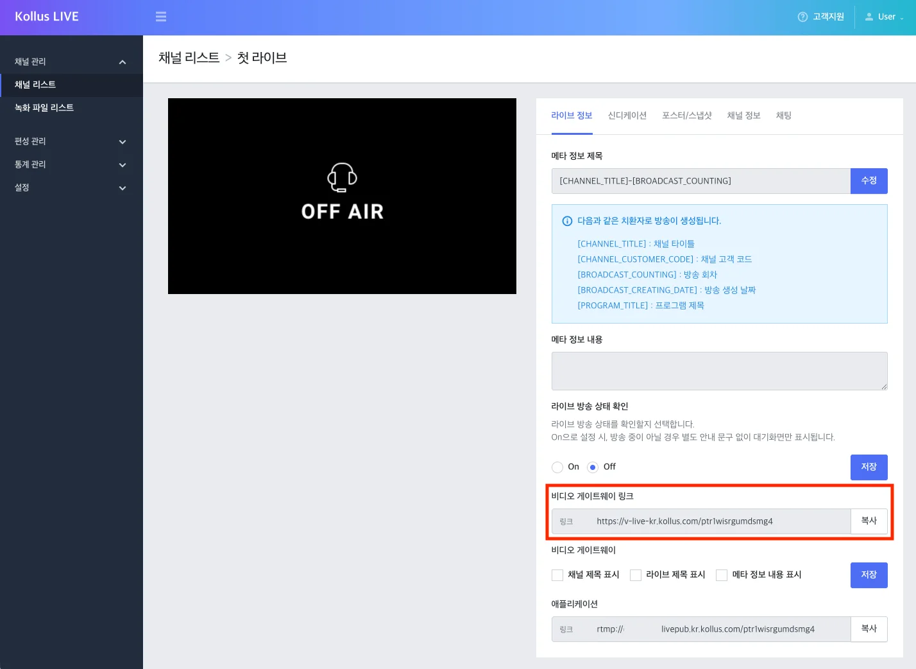Click the 첫 라이브 breadcrumb title
The image size is (916, 669).
click(x=262, y=58)
